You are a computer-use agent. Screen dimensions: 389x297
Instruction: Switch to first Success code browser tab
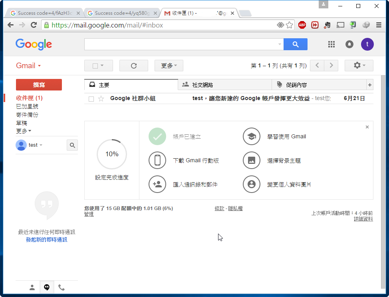[45, 13]
